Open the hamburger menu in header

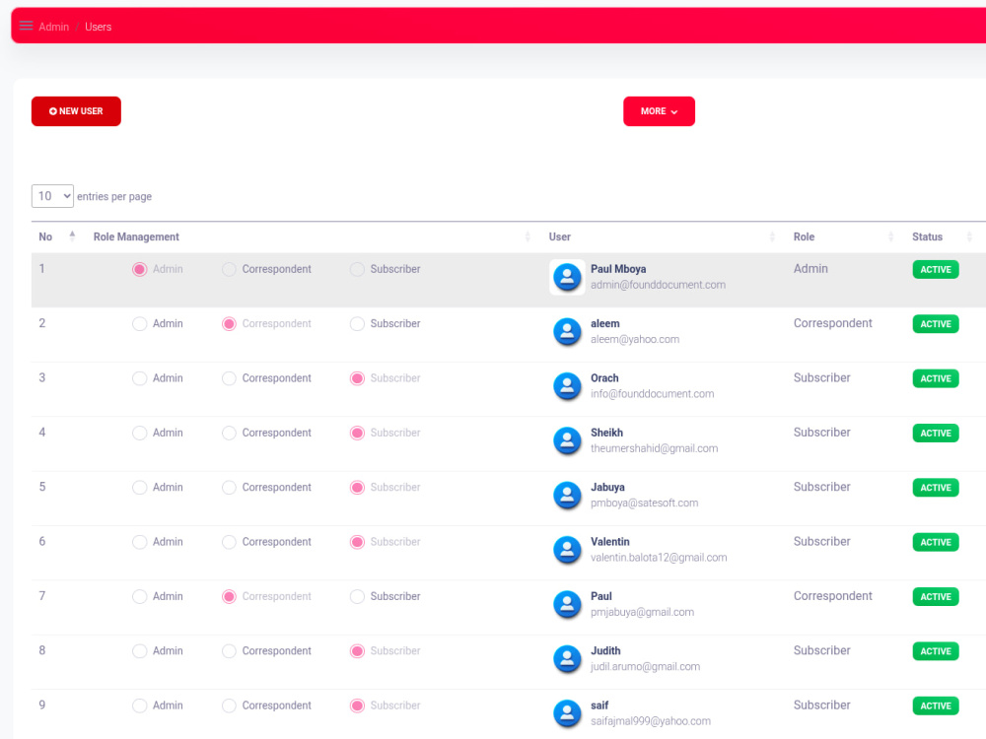coord(26,26)
